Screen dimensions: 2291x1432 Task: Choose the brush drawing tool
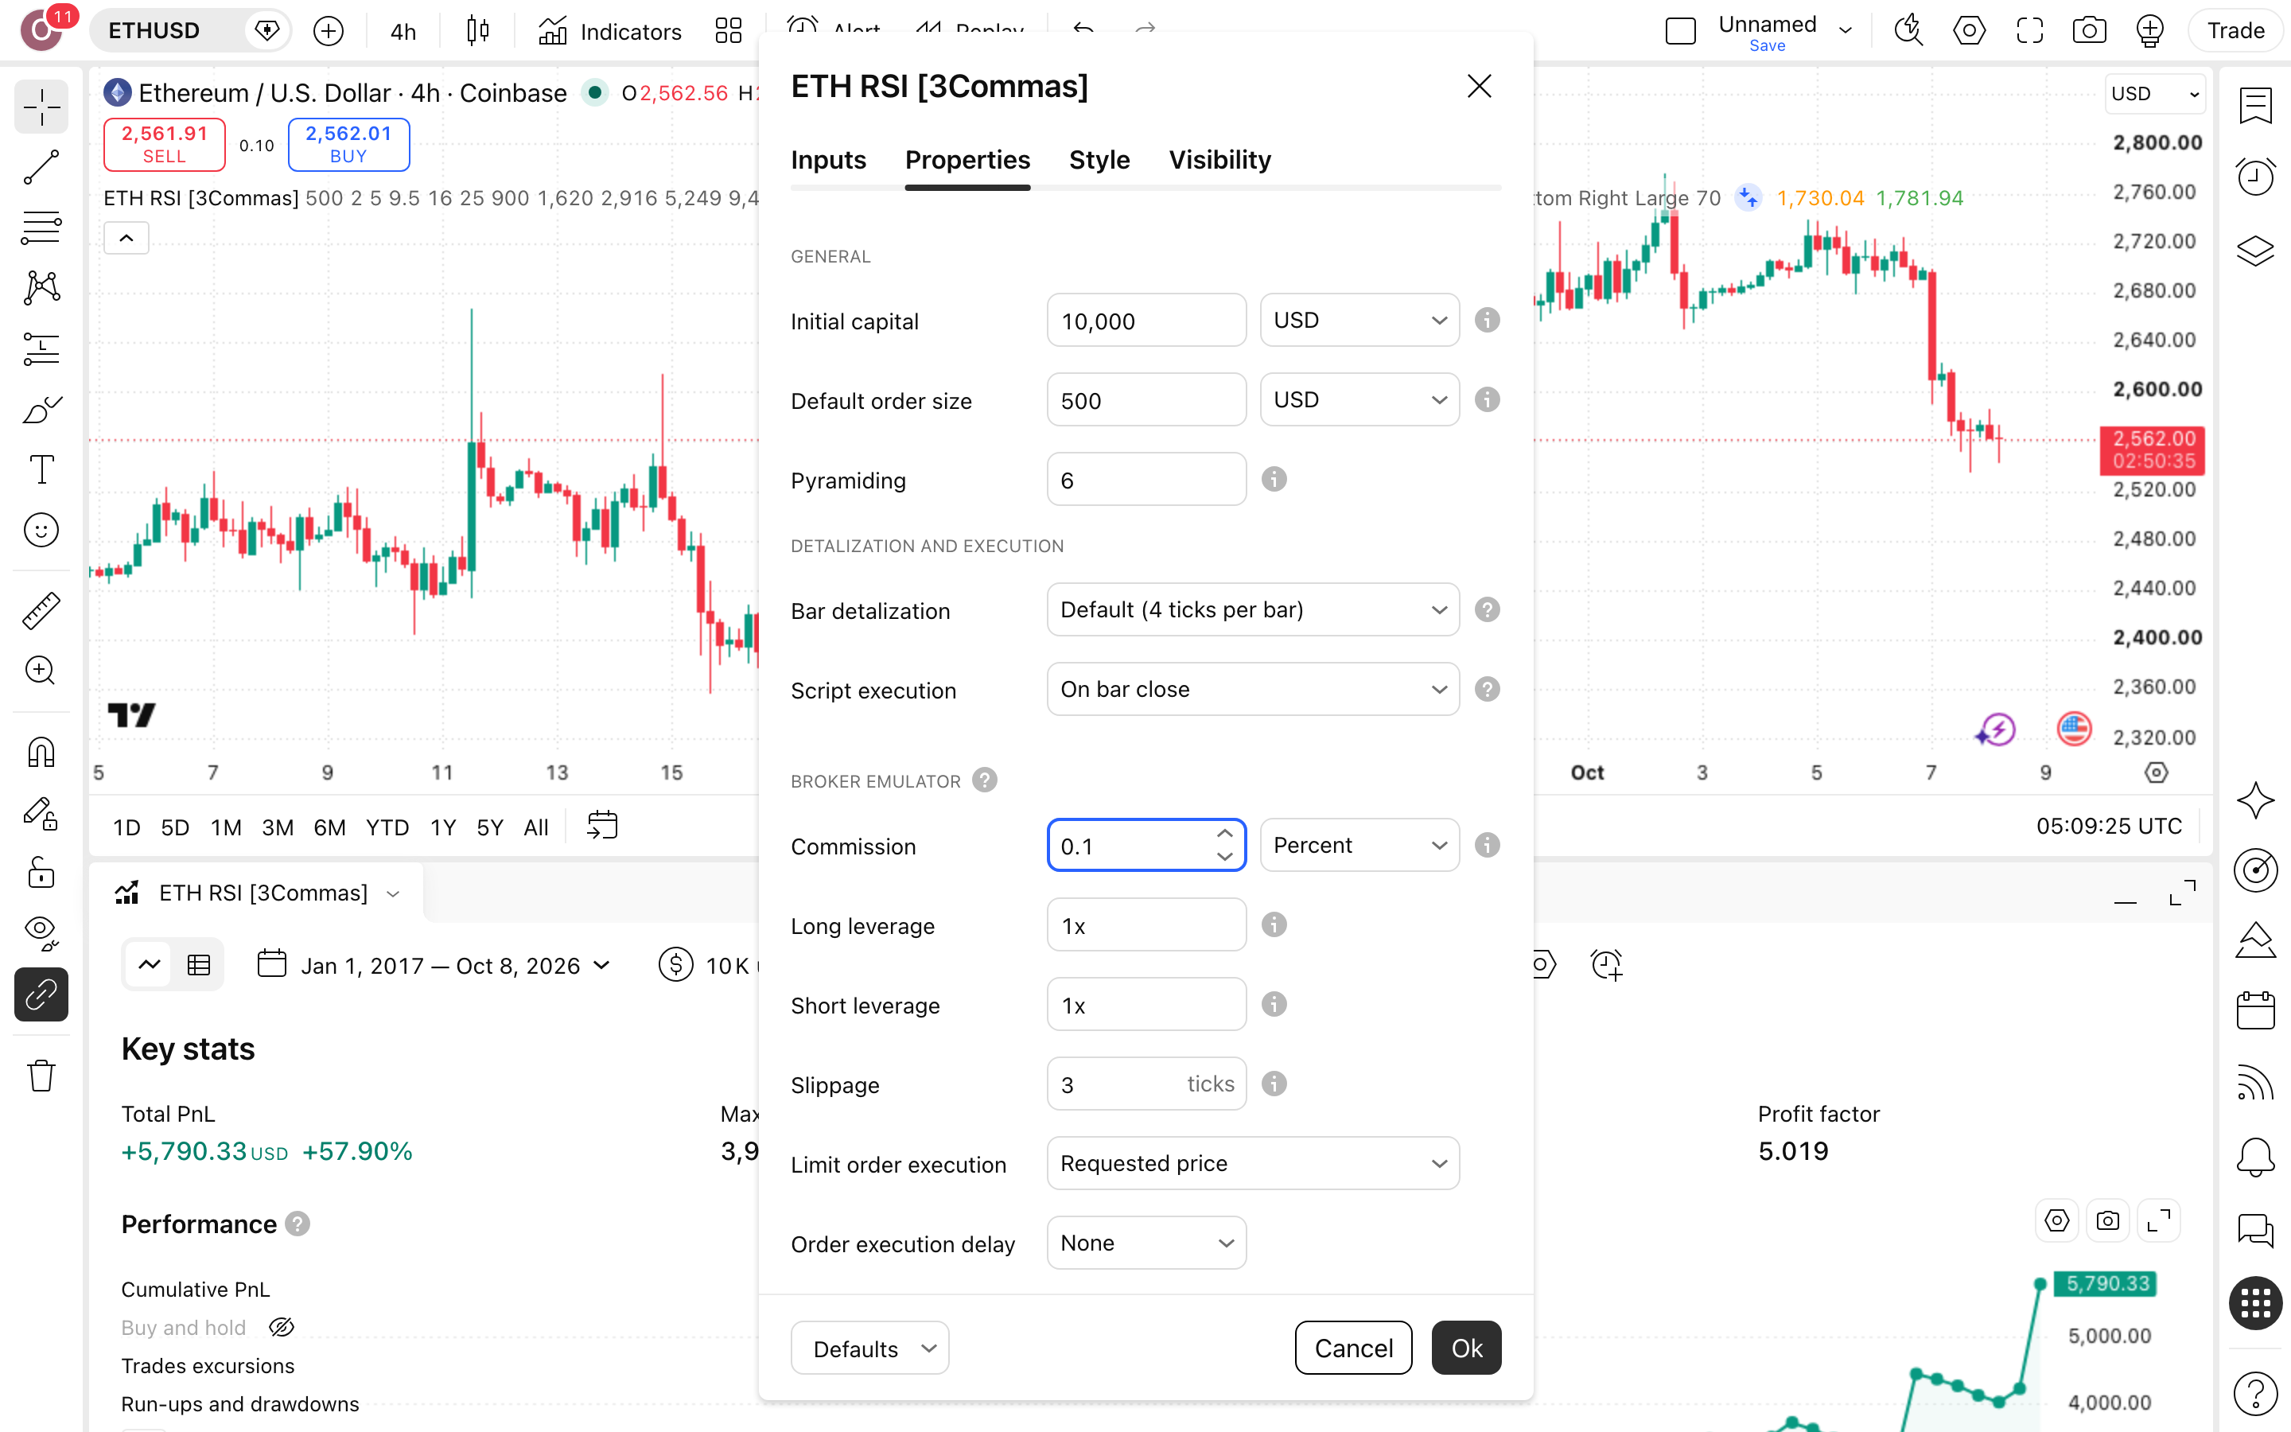point(41,409)
